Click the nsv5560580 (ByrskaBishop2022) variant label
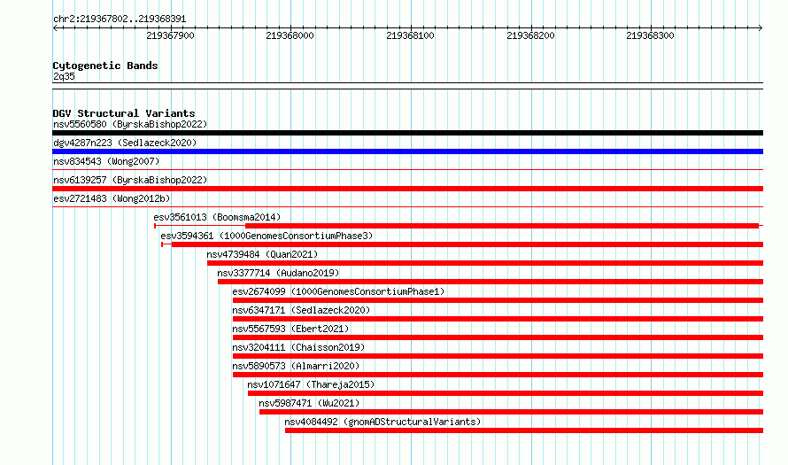 tap(130, 124)
